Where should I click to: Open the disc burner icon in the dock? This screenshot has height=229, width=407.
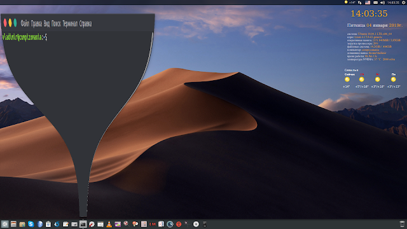coord(196,224)
